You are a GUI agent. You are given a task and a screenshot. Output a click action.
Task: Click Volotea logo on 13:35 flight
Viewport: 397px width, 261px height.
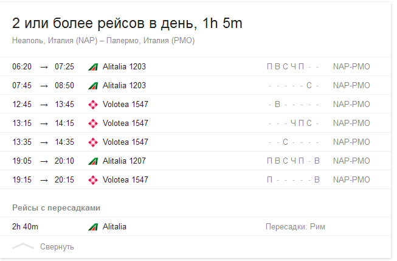93,142
